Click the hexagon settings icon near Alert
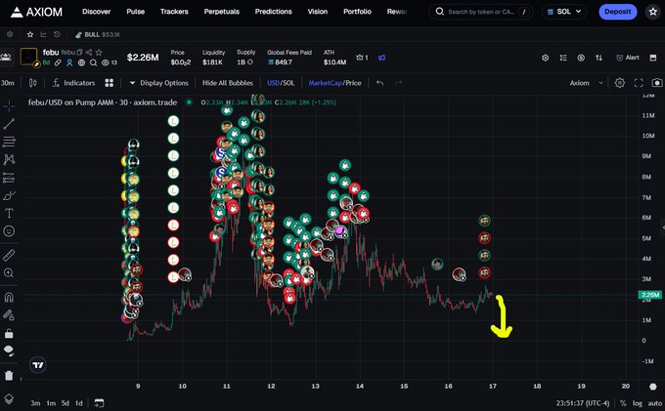The height and width of the screenshot is (411, 665). (x=546, y=58)
